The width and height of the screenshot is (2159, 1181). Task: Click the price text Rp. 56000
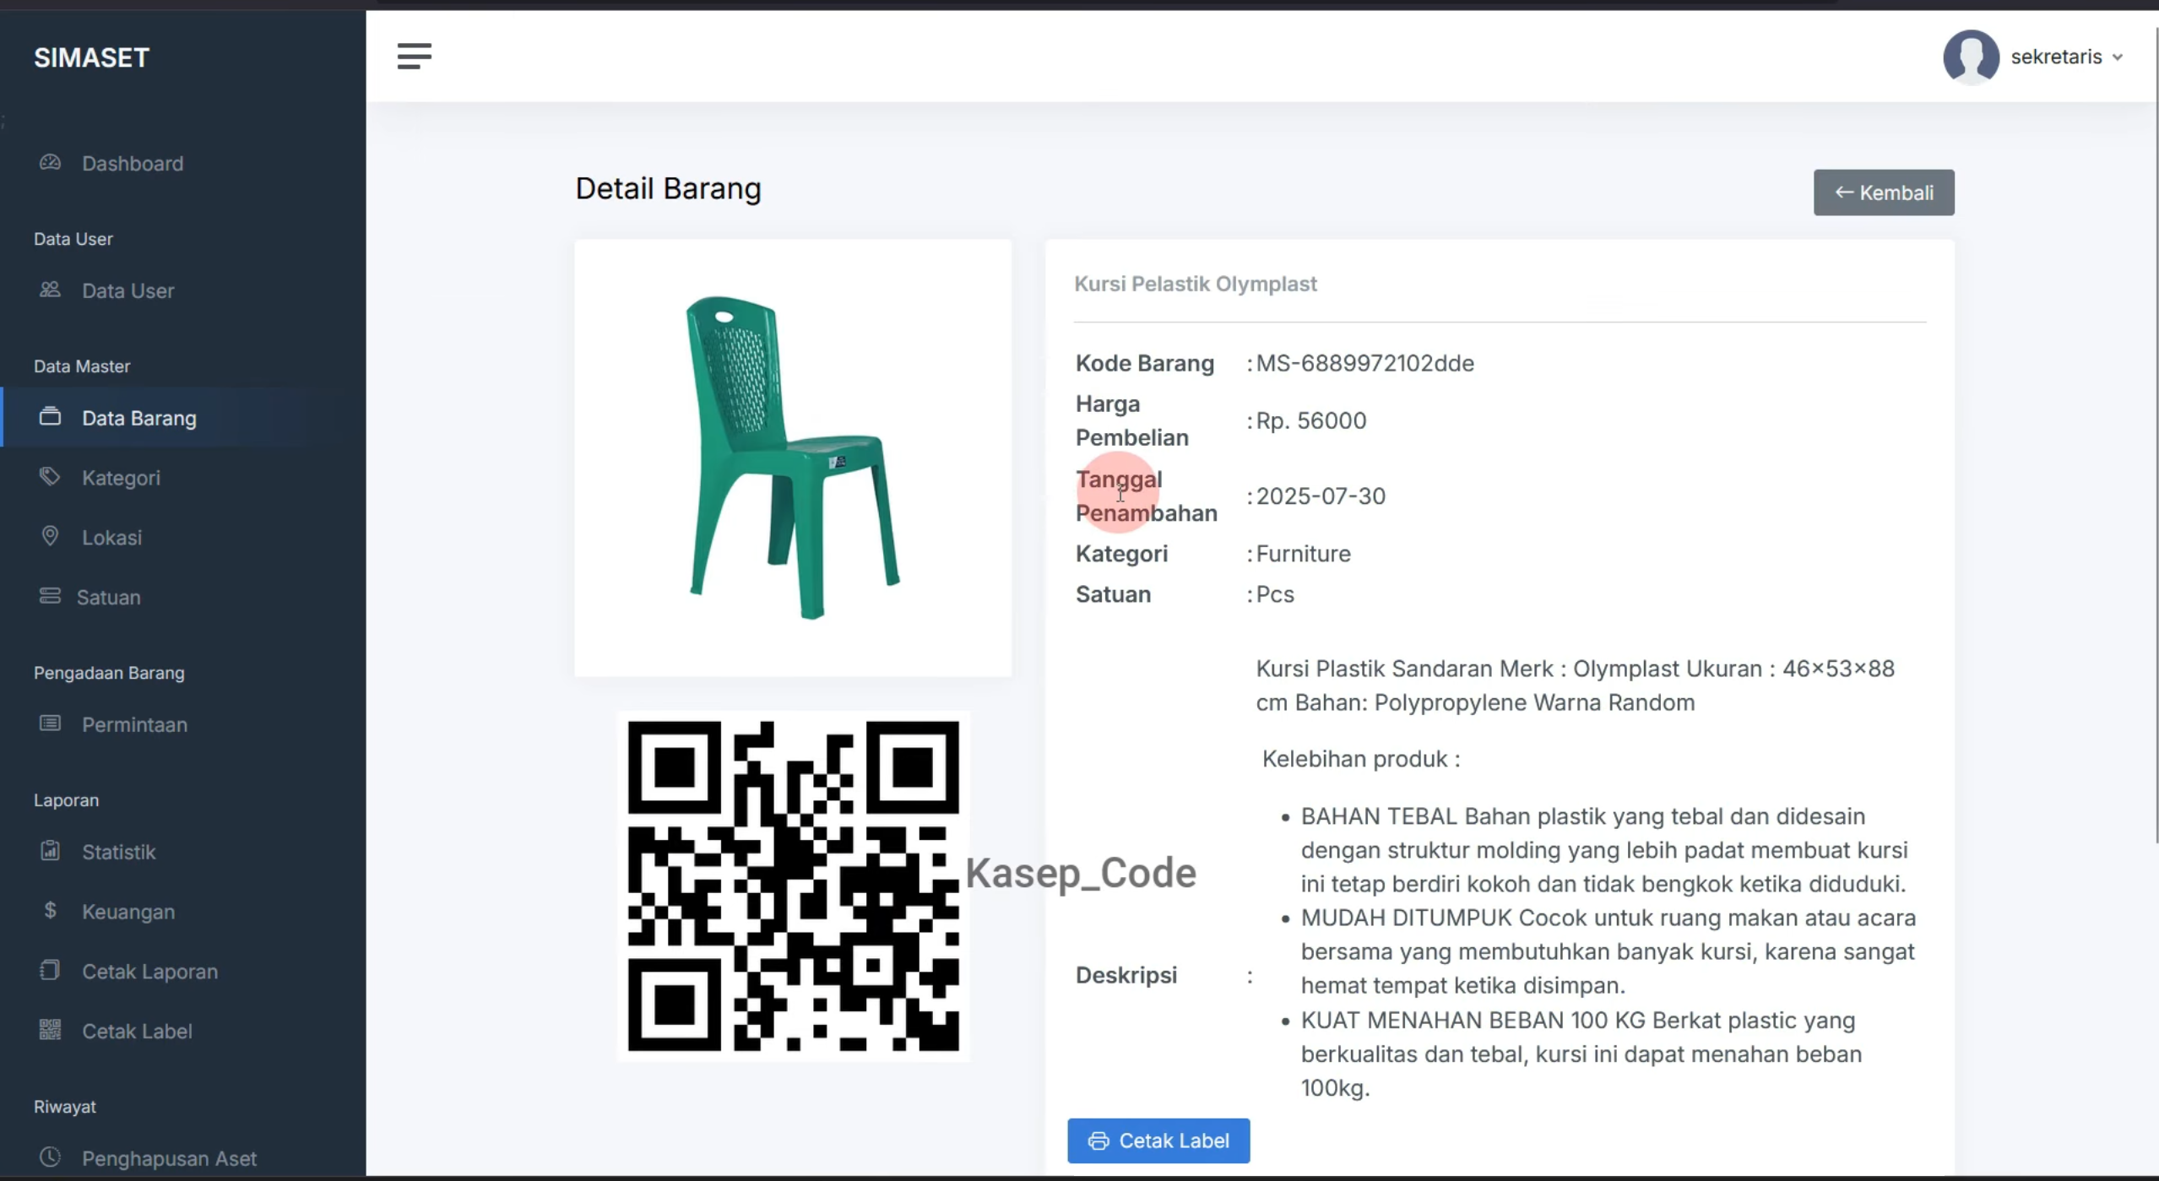point(1310,420)
